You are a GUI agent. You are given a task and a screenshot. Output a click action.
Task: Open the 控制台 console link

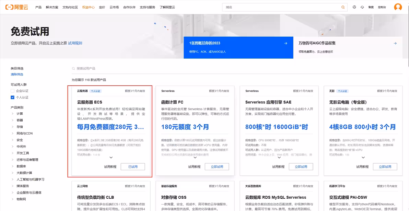[382, 7]
